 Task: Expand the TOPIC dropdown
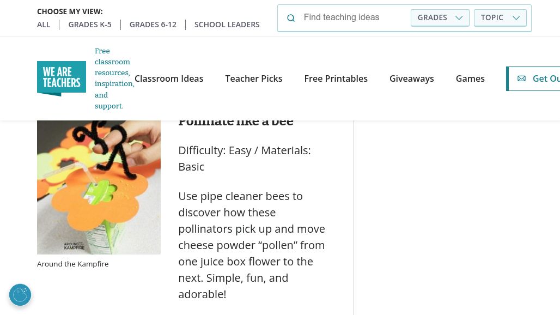(500, 17)
